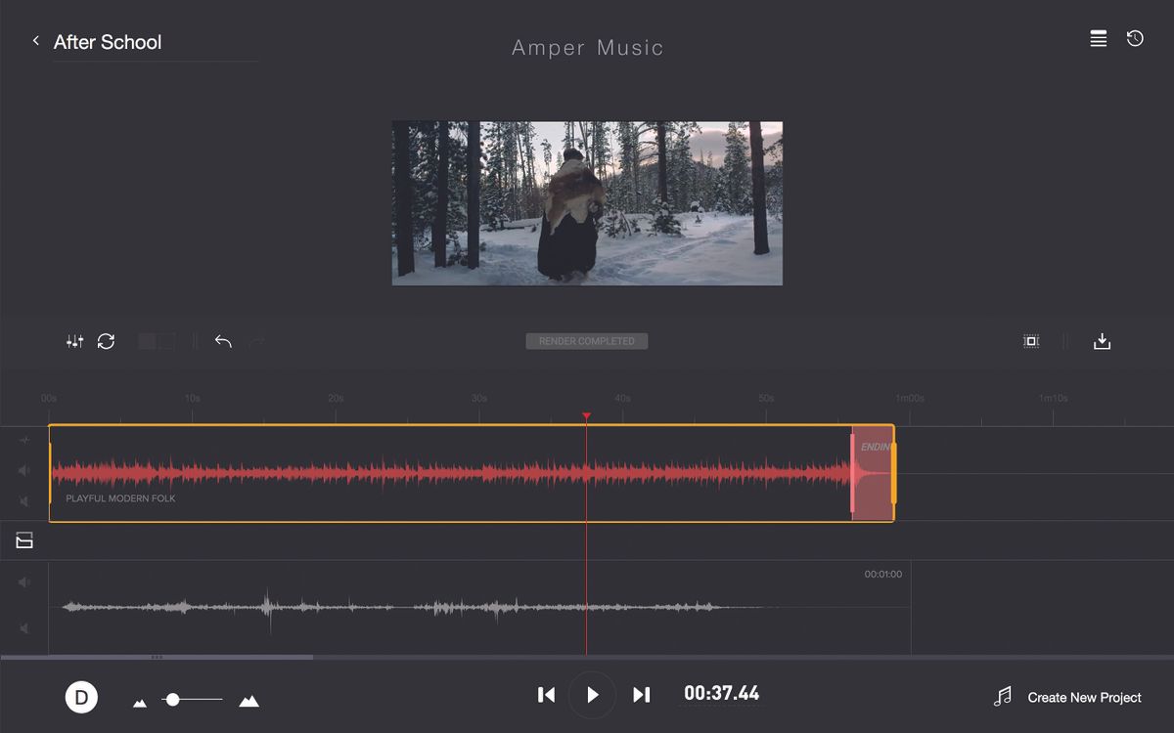1174x733 pixels.
Task: Open the hamburger menu at top right
Action: [x=1098, y=39]
